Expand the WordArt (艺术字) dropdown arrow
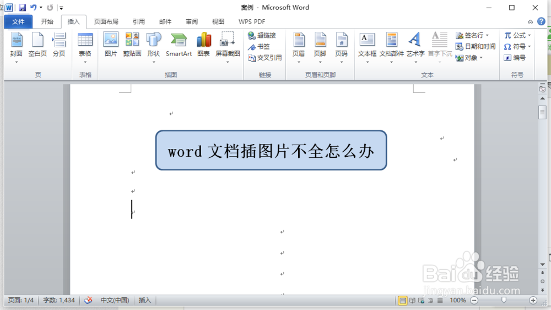The width and height of the screenshot is (551, 310). [x=415, y=62]
